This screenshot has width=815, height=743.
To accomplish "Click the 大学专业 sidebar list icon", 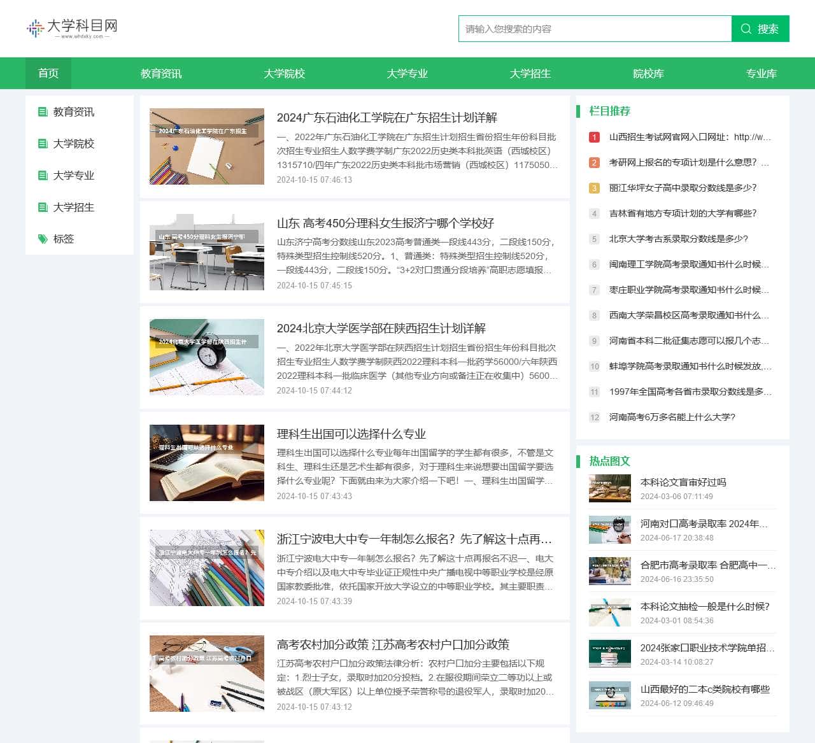I will tap(43, 176).
